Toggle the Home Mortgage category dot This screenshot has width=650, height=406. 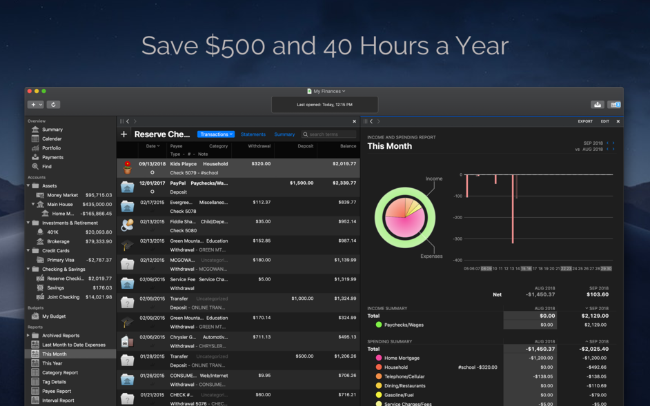point(378,358)
